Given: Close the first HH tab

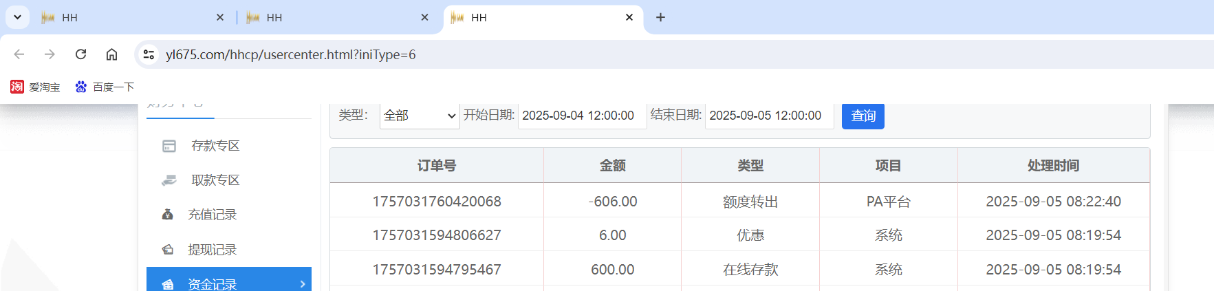Looking at the screenshot, I should [220, 18].
